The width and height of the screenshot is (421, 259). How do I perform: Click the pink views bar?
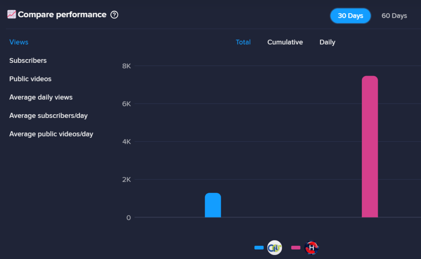click(370, 146)
